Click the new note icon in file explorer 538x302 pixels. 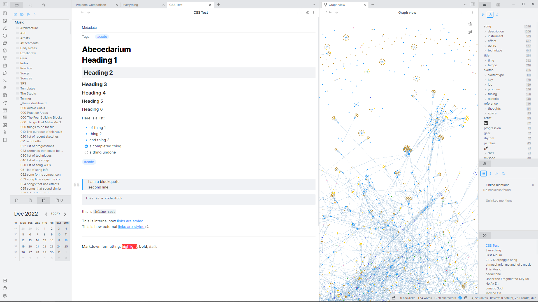click(x=15, y=14)
